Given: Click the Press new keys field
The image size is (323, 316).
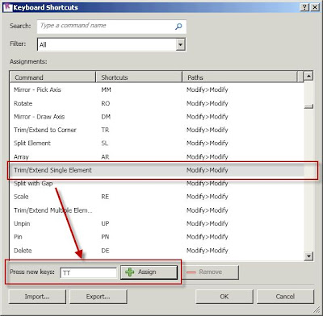Looking at the screenshot, I should (x=89, y=272).
